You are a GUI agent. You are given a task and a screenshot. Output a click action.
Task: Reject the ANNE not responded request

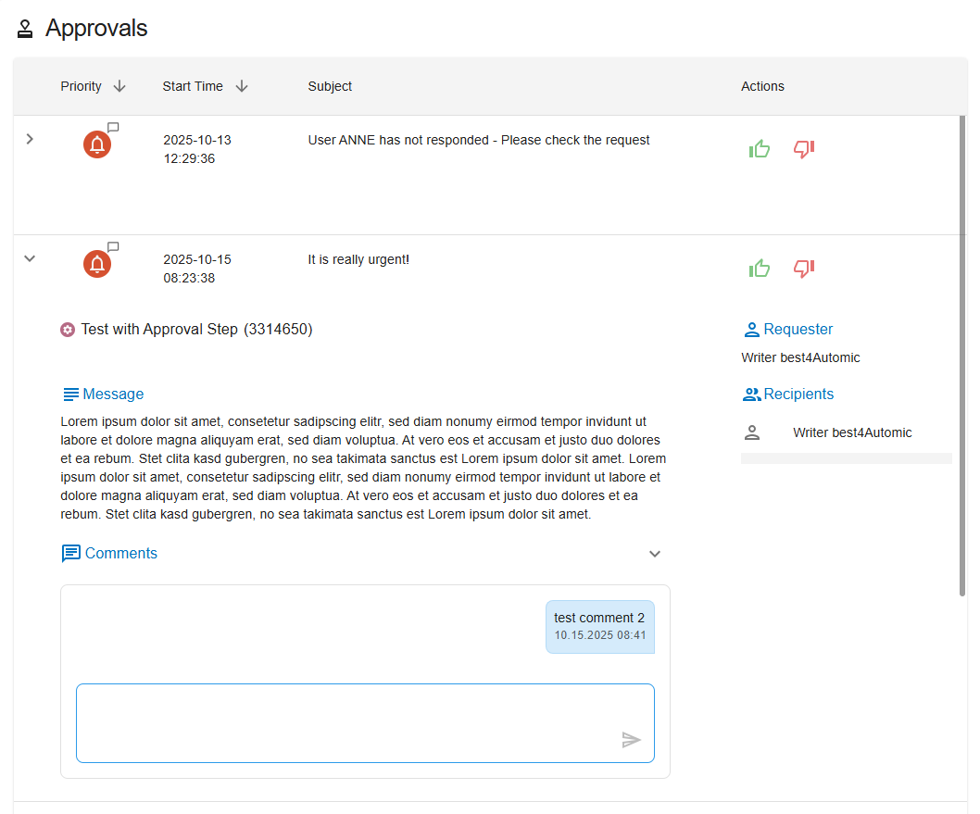pos(803,149)
